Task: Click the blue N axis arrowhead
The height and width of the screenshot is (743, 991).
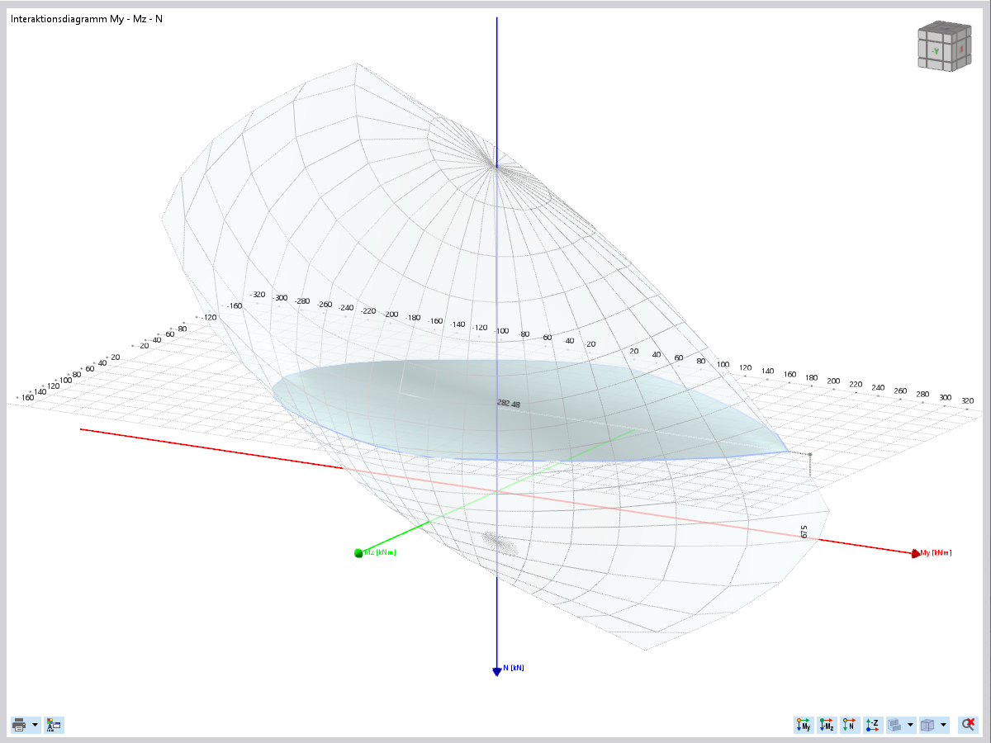Action: click(x=497, y=672)
